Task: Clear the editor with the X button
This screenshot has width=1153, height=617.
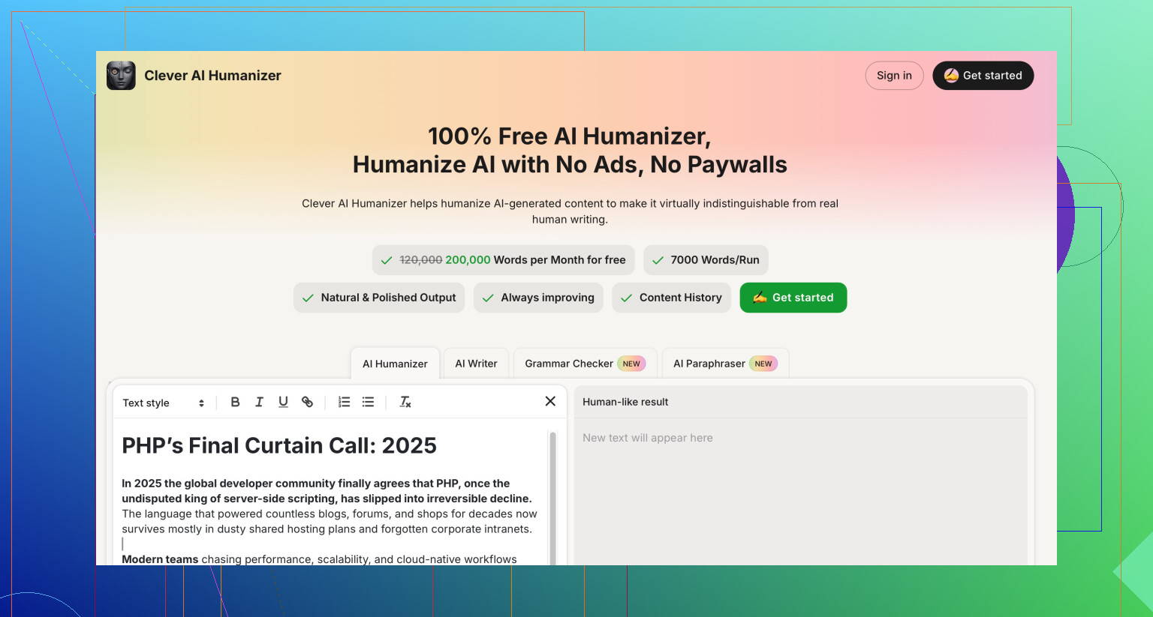Action: (x=550, y=401)
